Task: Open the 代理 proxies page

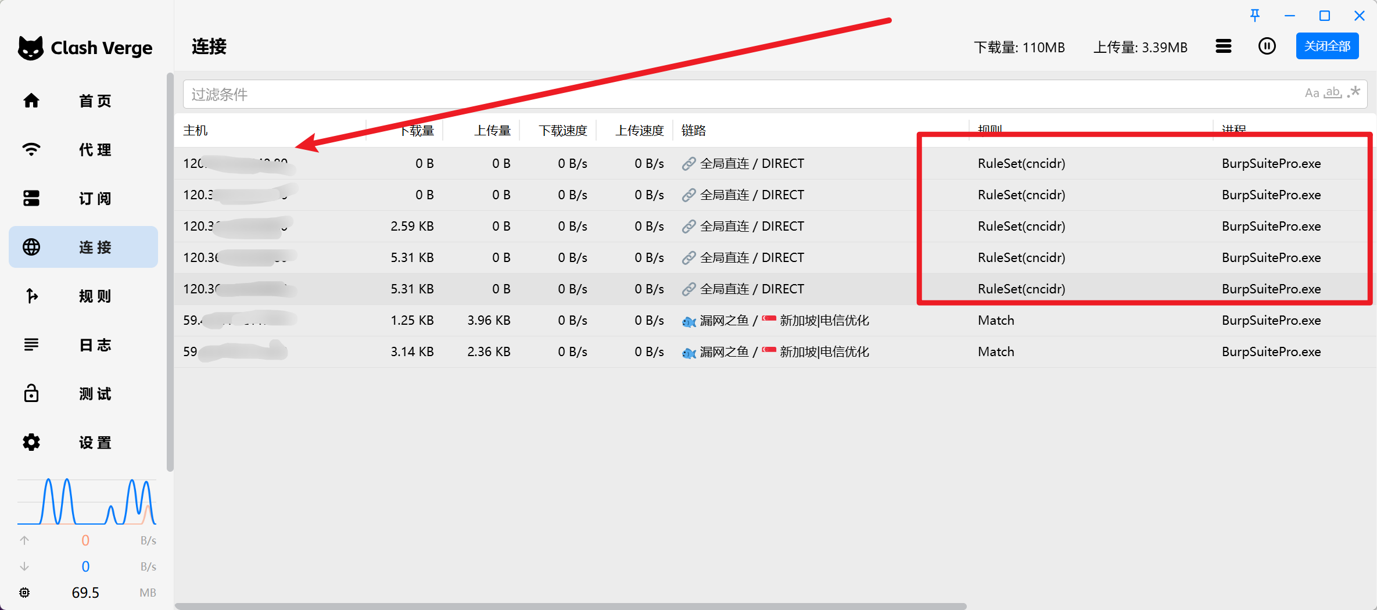Action: click(83, 149)
